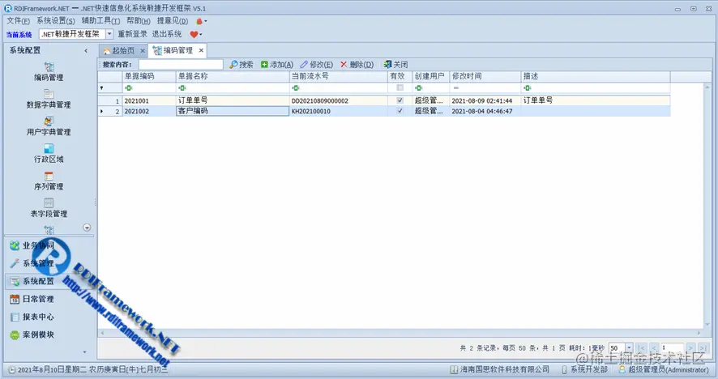Open 单据名称 filter condition selector
718x379 pixels.
[x=182, y=88]
